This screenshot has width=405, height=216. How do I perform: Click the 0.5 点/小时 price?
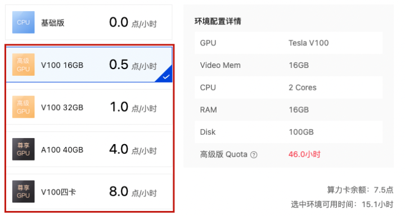pyautogui.click(x=133, y=65)
